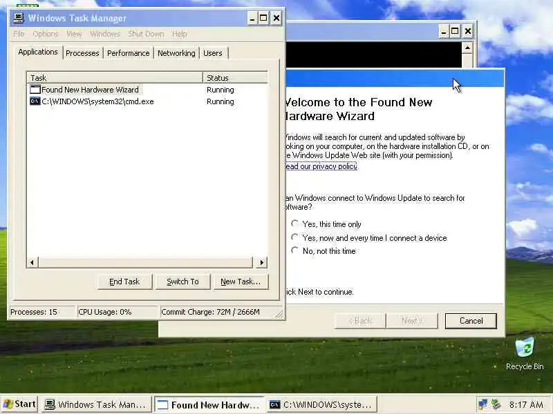The image size is (553, 414).
Task: Click the Start button
Action: pos(19,404)
